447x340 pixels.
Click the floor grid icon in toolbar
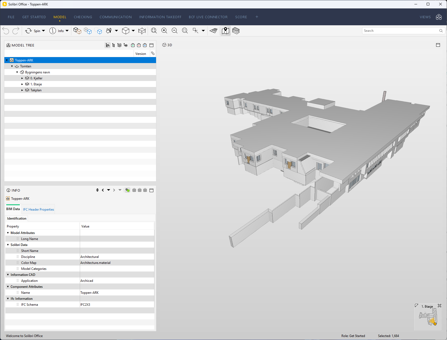click(x=214, y=31)
